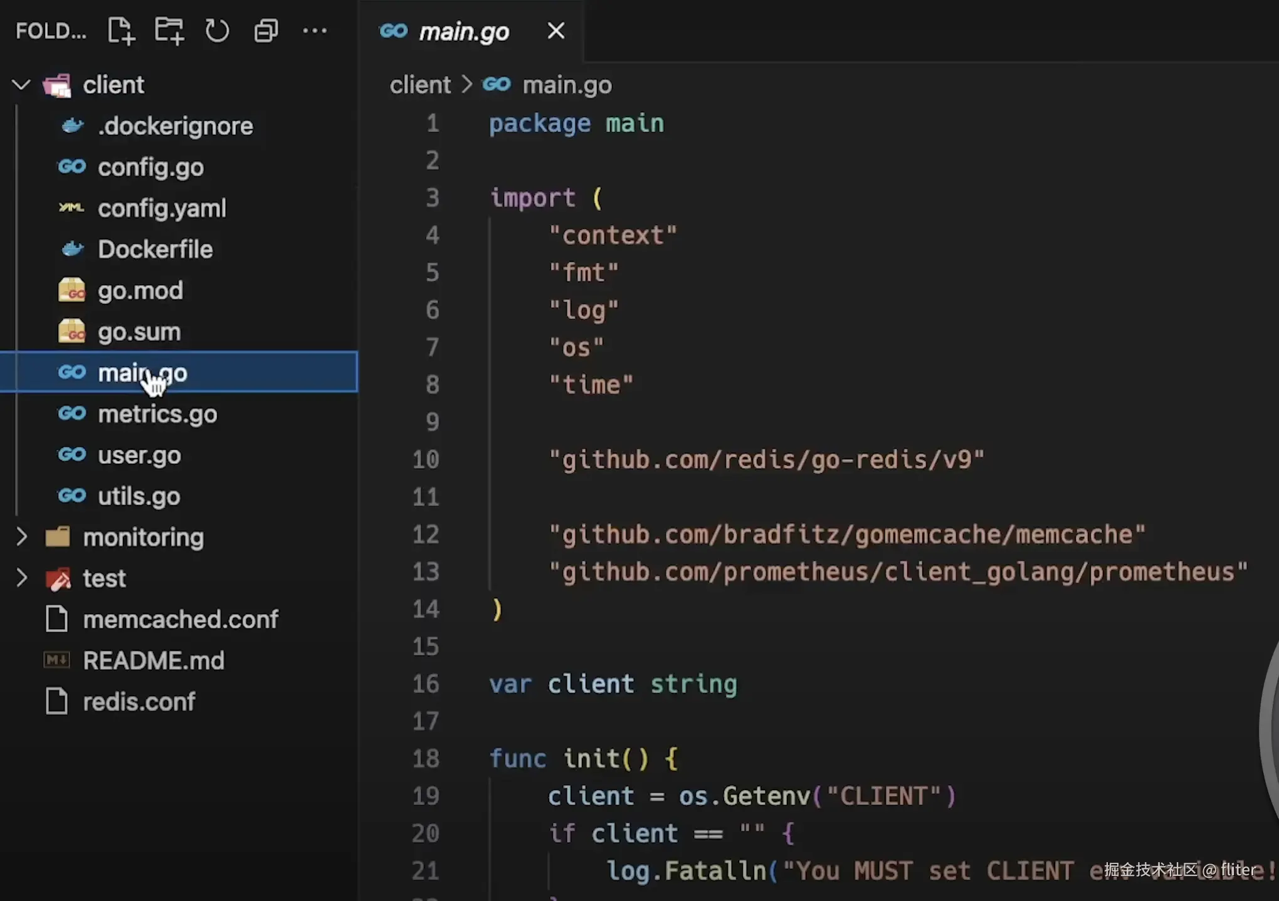This screenshot has height=901, width=1279.
Task: Collapse all folders in the explorer
Action: (266, 31)
